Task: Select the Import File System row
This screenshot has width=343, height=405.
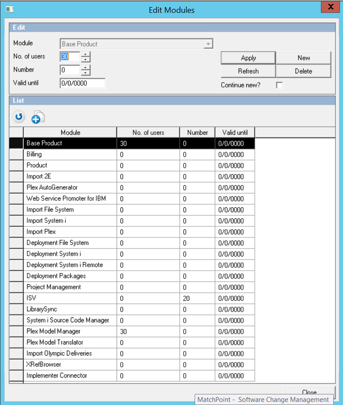Action: tap(132, 210)
